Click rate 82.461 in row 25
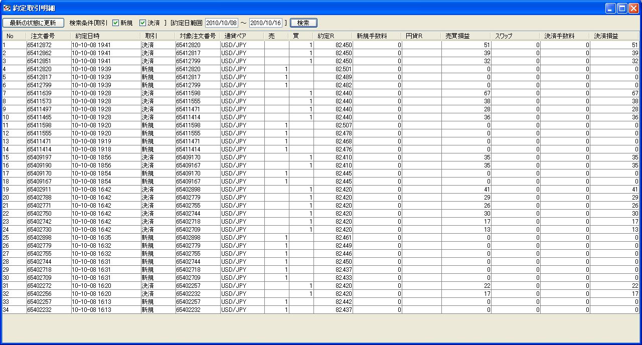642x345 pixels. (333, 238)
